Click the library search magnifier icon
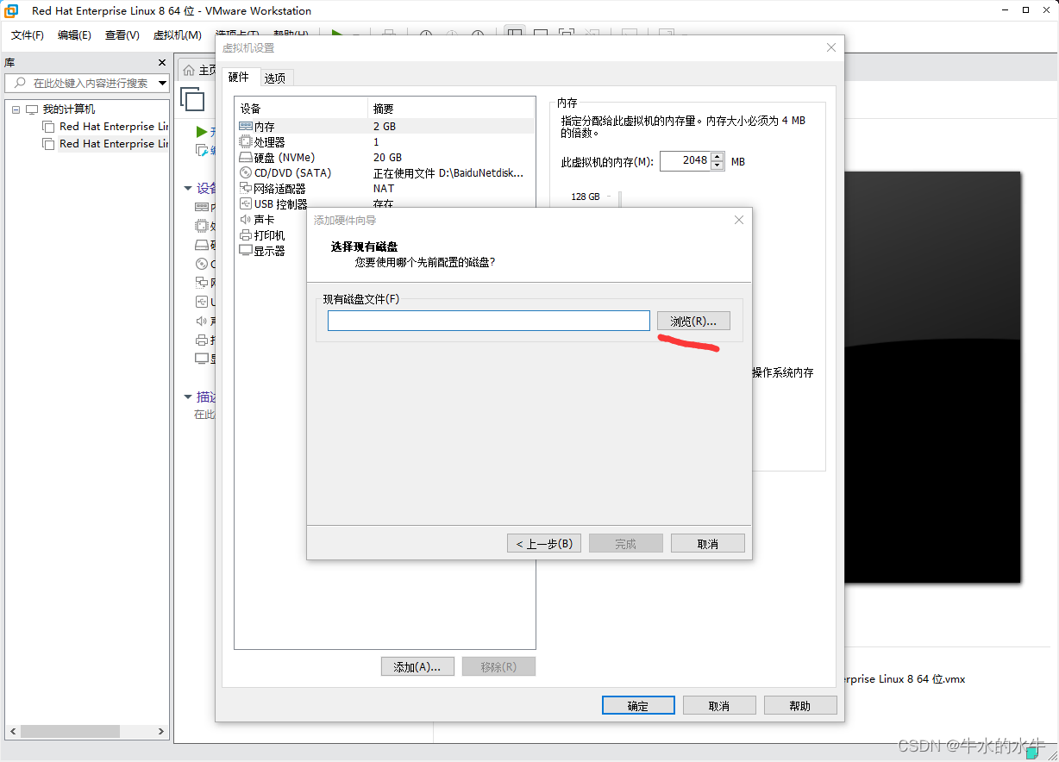The image size is (1059, 762). coord(20,83)
